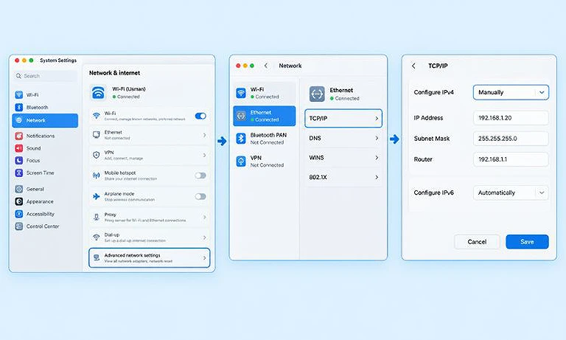Viewport: 566px width, 340px height.
Task: Click the large Wi-Fi (Usman) icon
Action: click(x=98, y=92)
